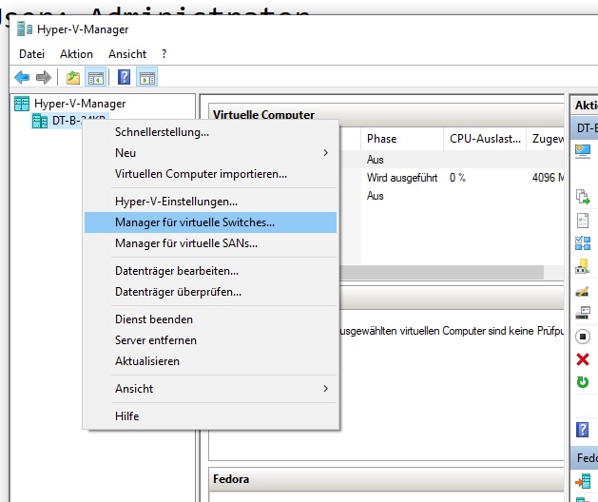Screen dimensions: 598x502
Task: Click the green refresh icon in Actions pane
Action: 583,382
